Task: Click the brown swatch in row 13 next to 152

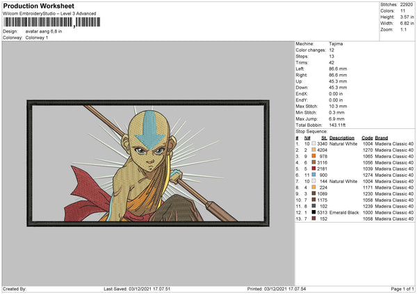Action: (314, 218)
